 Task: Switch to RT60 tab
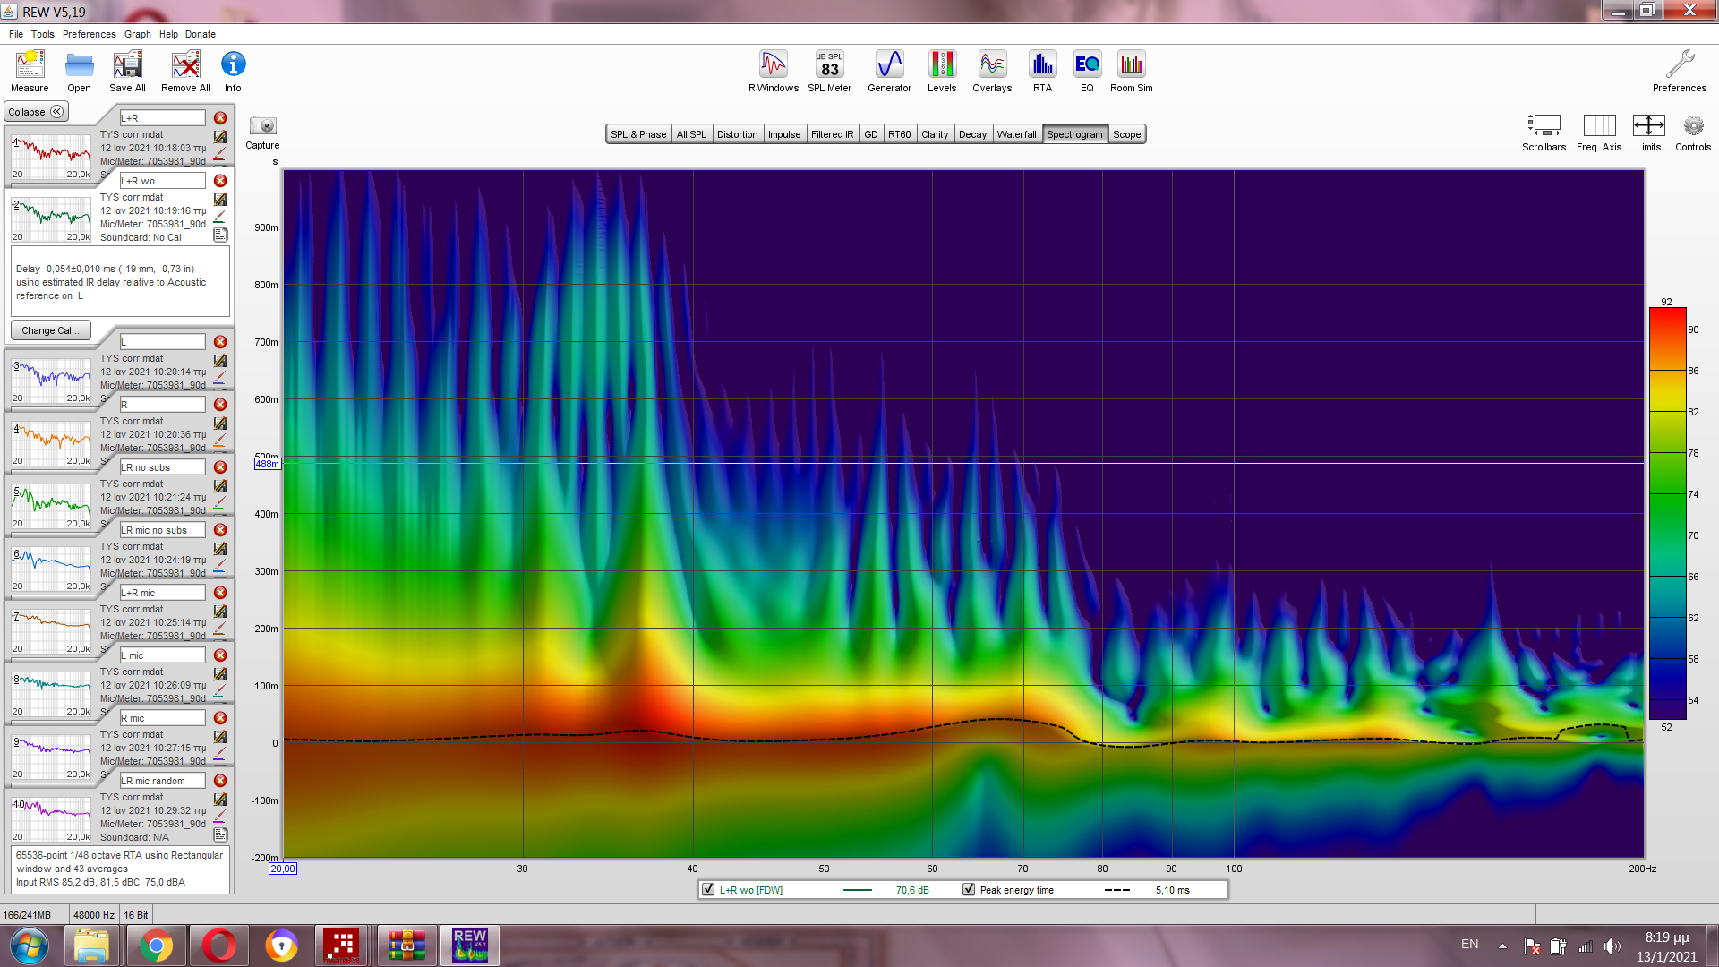(899, 134)
